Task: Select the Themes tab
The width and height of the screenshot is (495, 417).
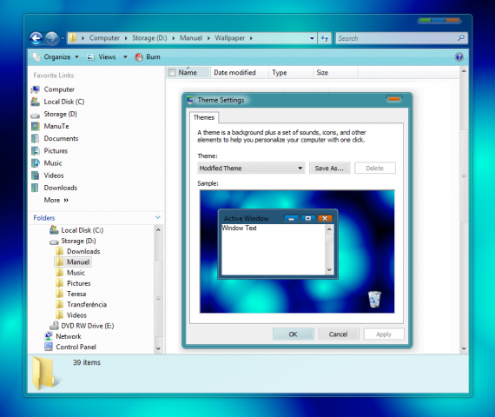Action: [204, 117]
